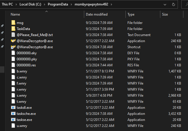This screenshot has width=188, height=131.
Task: Open the msg folder
Action: click(20, 23)
